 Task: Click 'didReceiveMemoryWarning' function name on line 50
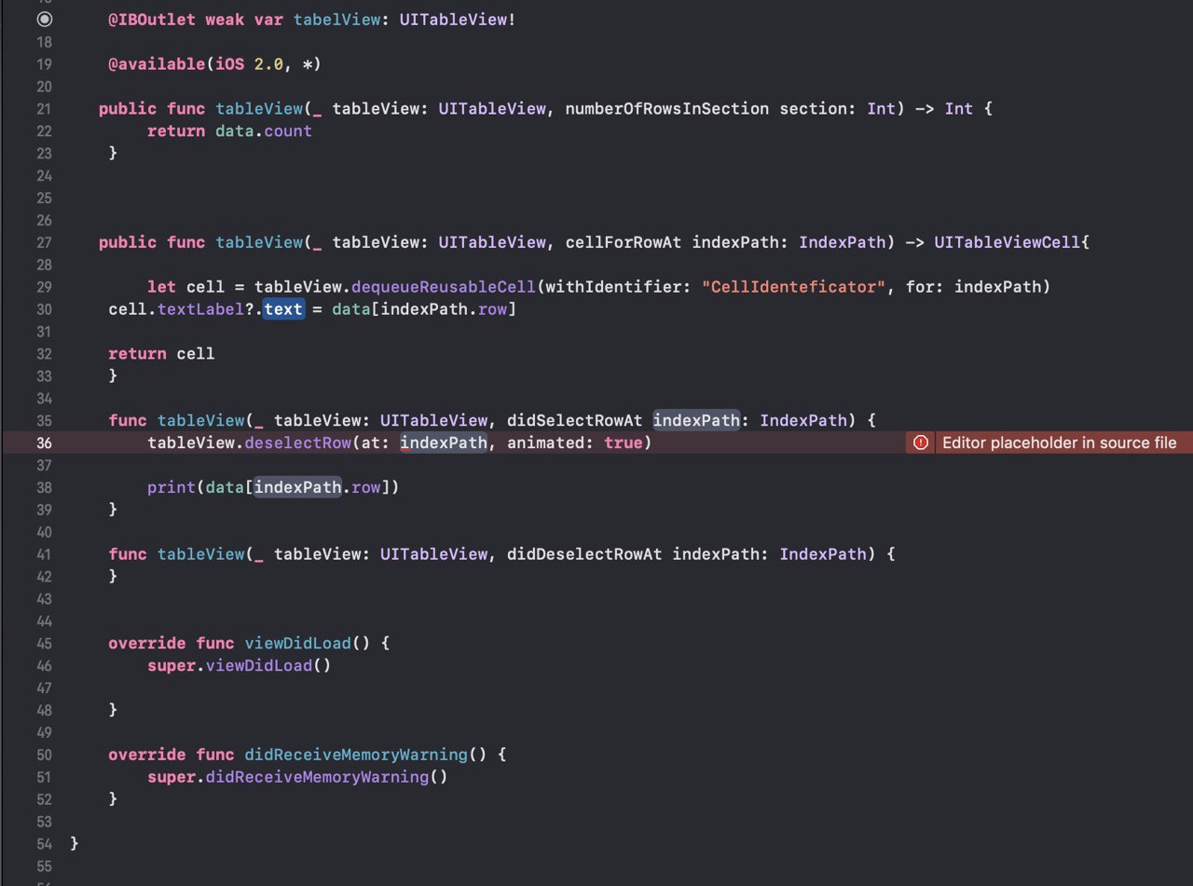(356, 755)
